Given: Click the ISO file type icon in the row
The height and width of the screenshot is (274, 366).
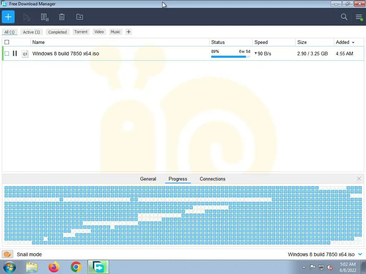Looking at the screenshot, I should 25,54.
